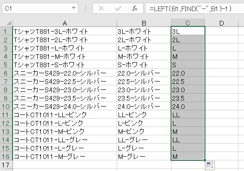Click cell A2 'TシャツT881-2L-ホワイト'

point(65,40)
